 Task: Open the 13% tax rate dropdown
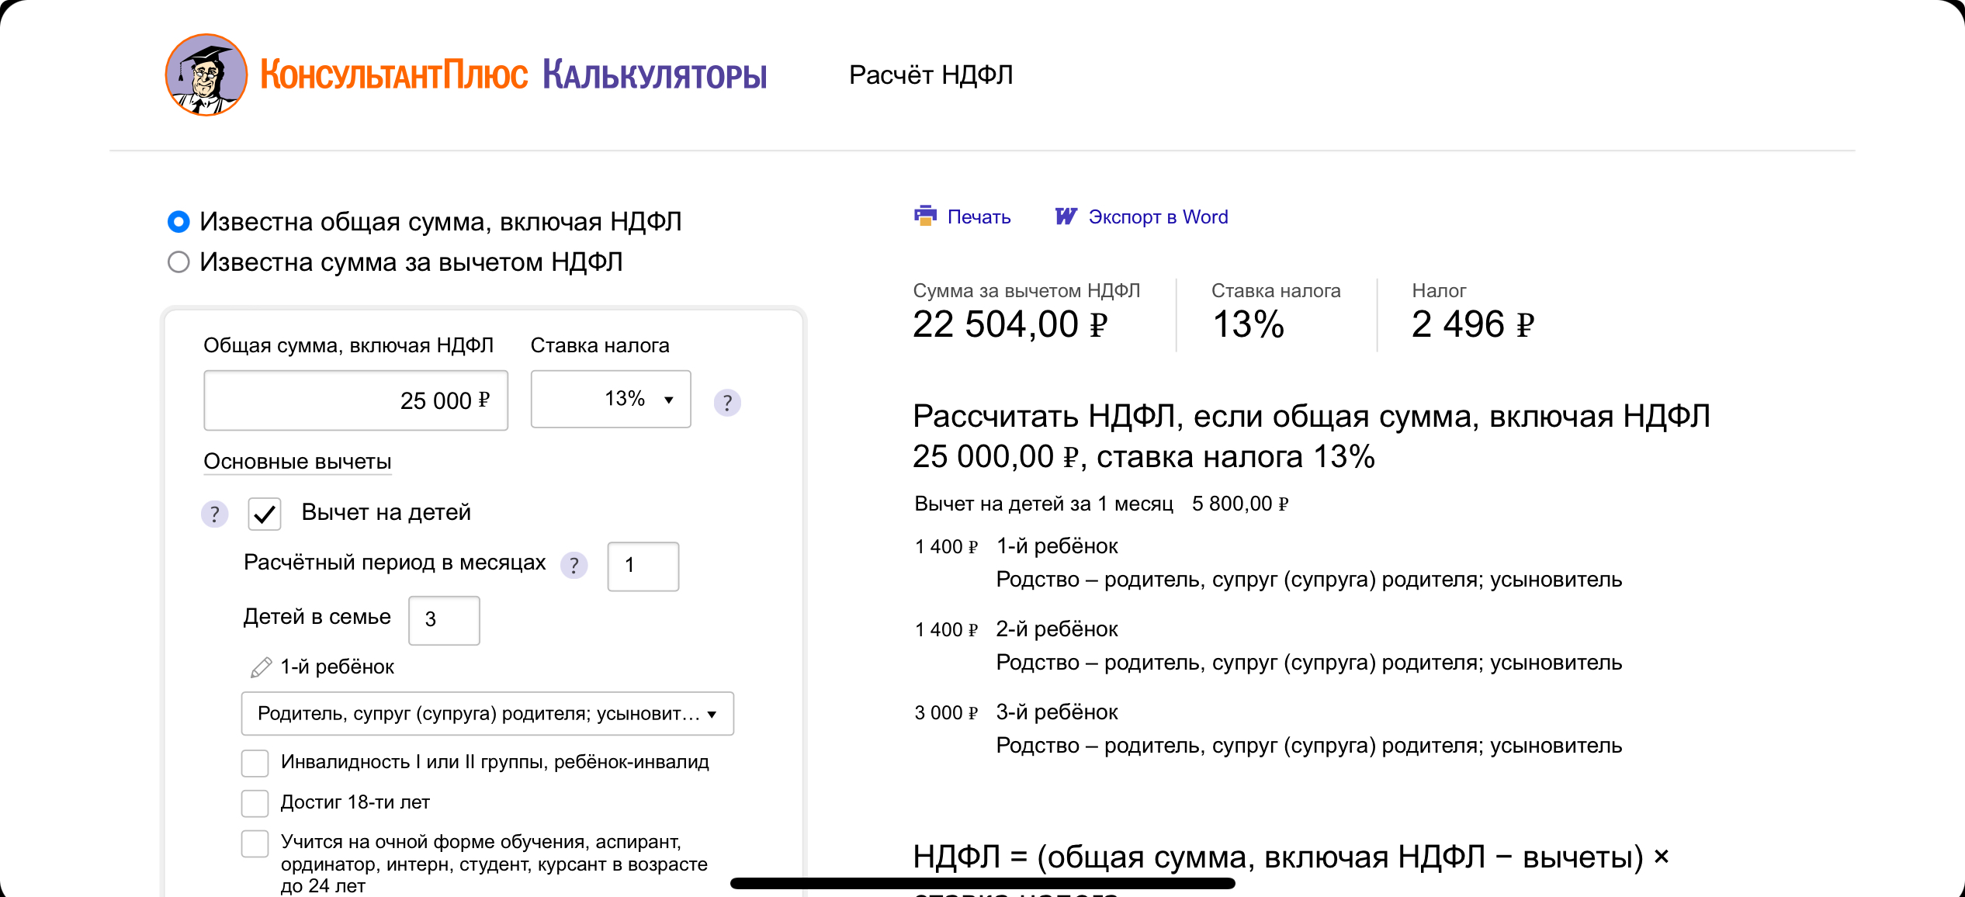point(611,399)
